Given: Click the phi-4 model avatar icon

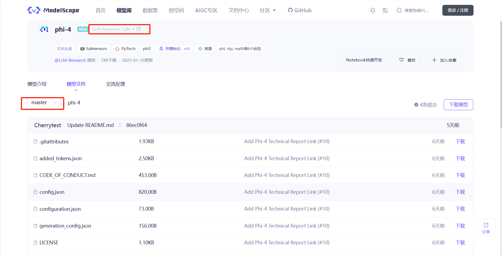Looking at the screenshot, I should click(x=44, y=29).
